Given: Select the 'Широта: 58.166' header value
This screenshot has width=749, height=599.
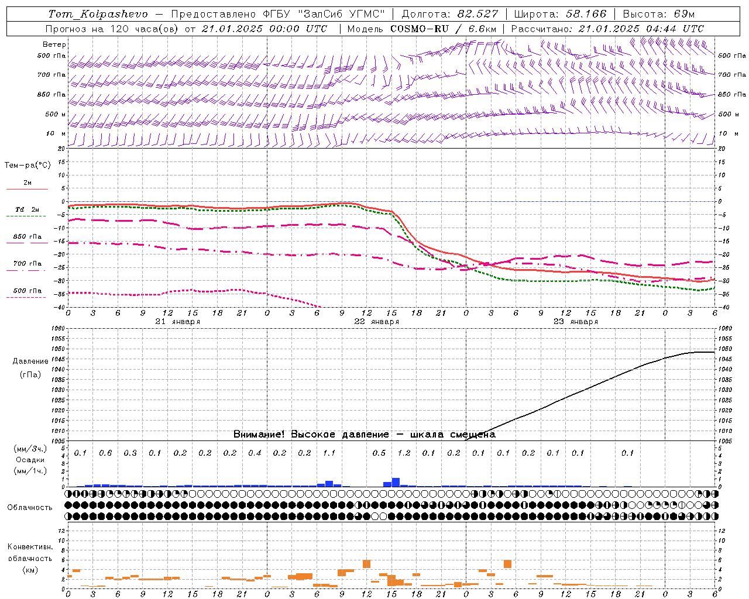Looking at the screenshot, I should [x=560, y=14].
